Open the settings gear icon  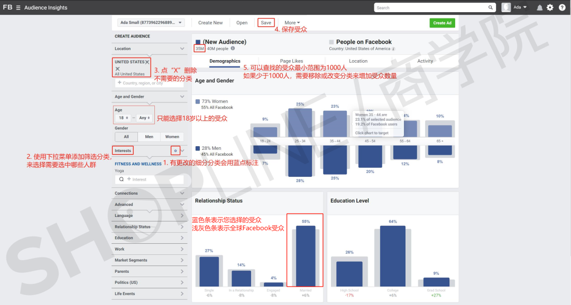550,7
